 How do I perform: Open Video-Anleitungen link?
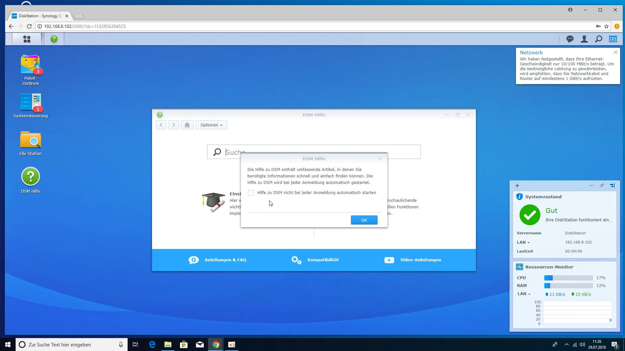[413, 260]
